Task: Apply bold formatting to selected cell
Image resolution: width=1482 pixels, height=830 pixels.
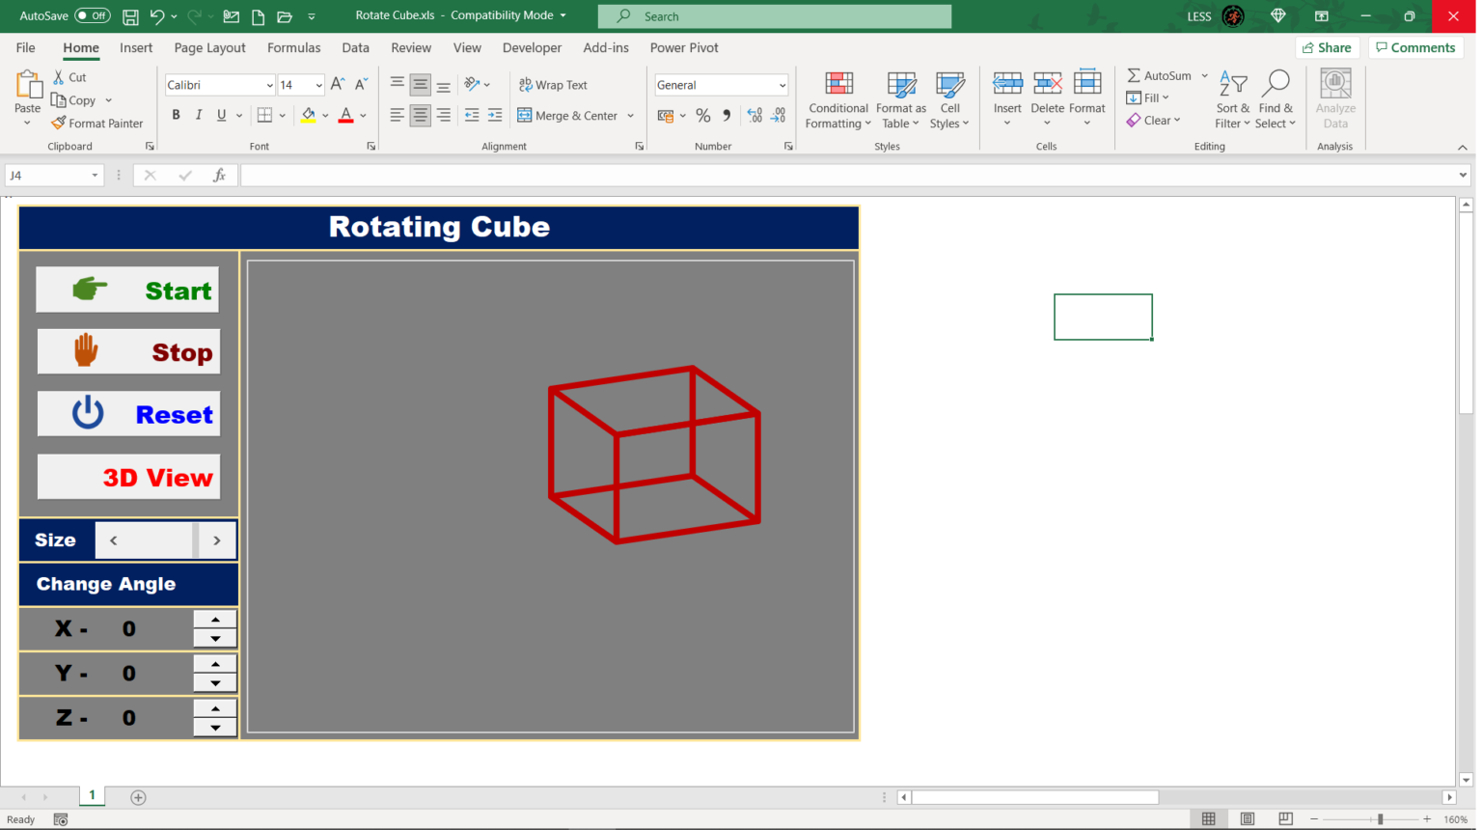Action: pyautogui.click(x=176, y=114)
